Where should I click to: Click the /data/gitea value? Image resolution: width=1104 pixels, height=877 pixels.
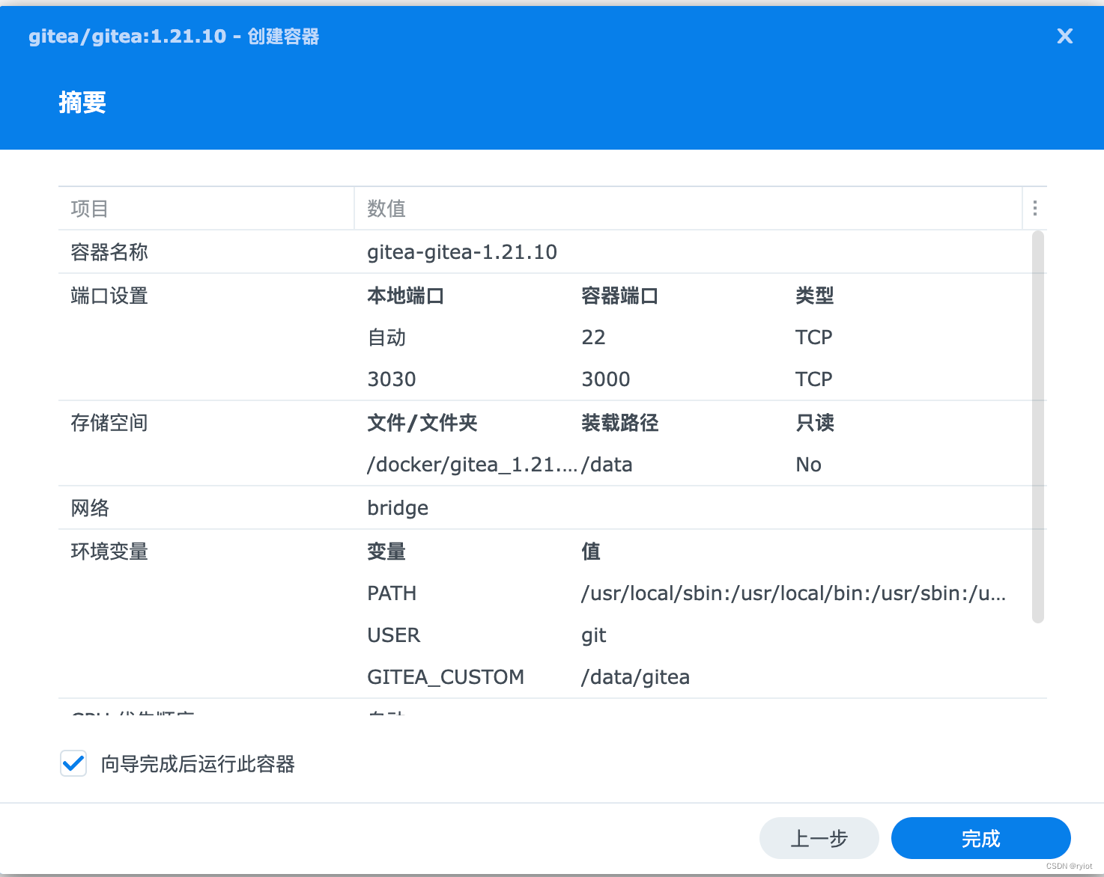pos(636,677)
